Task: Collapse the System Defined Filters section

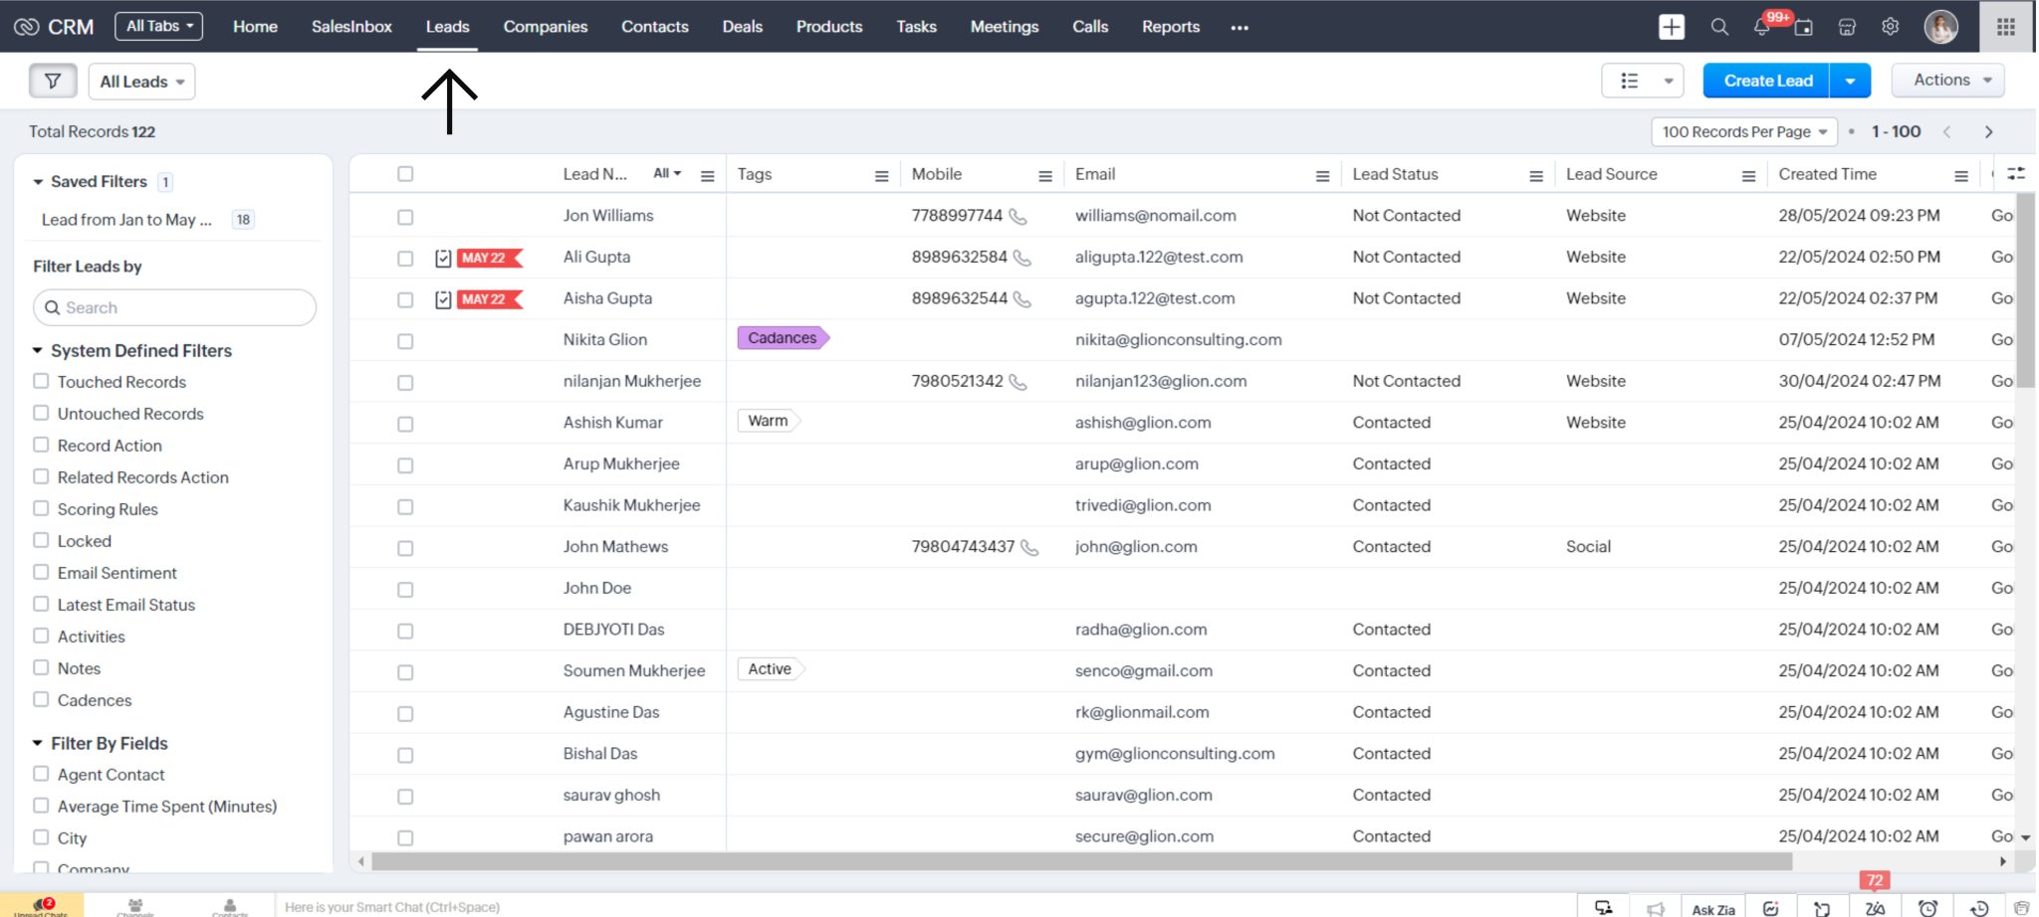Action: [x=38, y=350]
